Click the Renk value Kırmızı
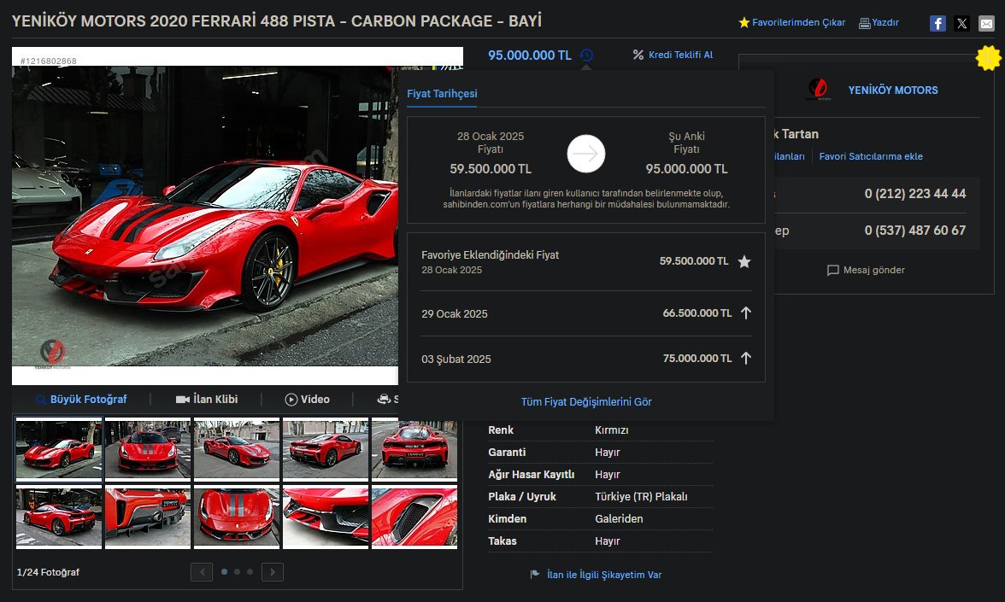This screenshot has width=1005, height=602. point(612,430)
